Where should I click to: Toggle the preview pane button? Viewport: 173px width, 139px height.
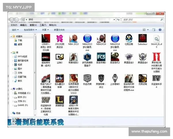tap(154, 30)
